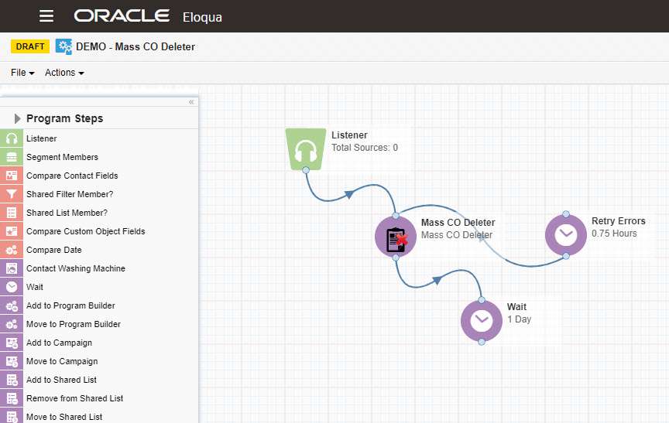Select the Add to Program Builder icon
Screen dimensions: 669x423
click(x=12, y=305)
